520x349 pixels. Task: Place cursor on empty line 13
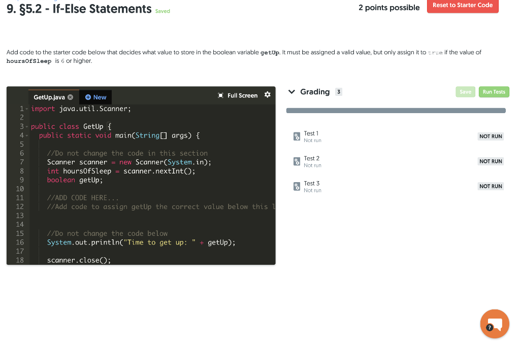click(x=152, y=216)
